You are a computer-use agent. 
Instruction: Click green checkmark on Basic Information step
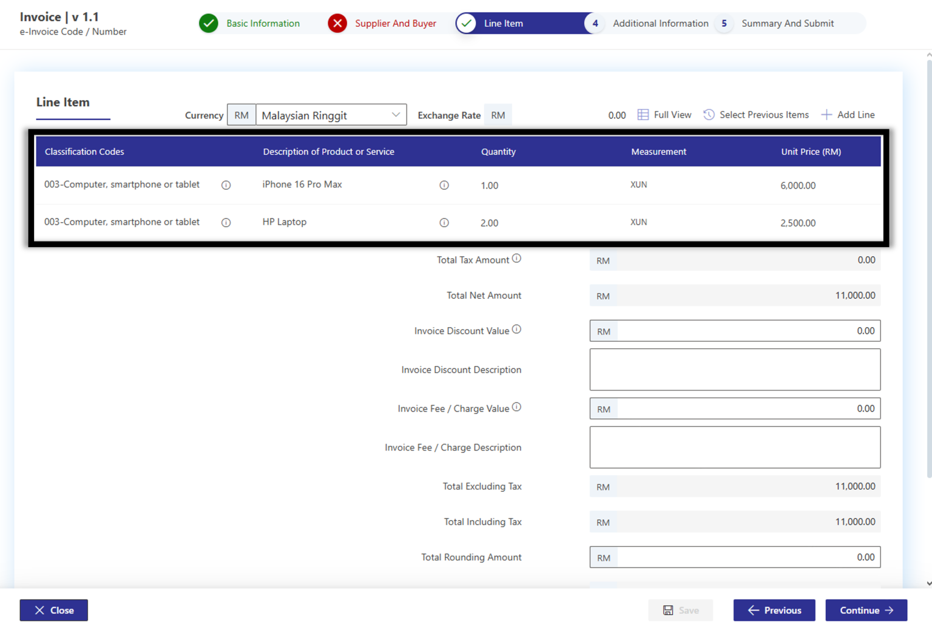pos(208,23)
